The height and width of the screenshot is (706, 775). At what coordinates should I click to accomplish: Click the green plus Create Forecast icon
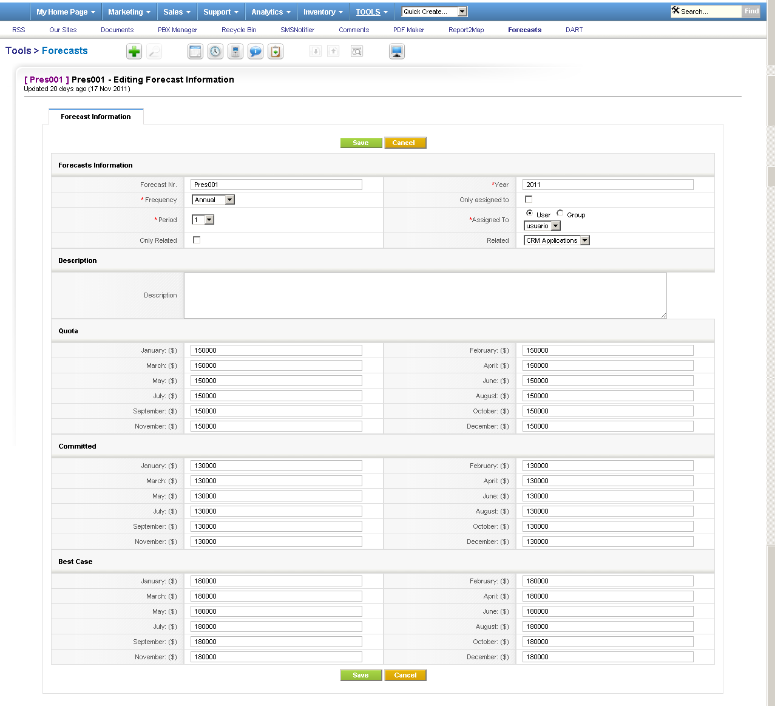click(x=134, y=52)
